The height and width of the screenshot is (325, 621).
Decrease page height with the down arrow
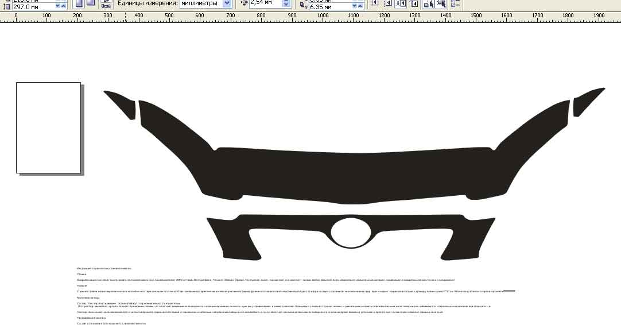pos(58,6)
